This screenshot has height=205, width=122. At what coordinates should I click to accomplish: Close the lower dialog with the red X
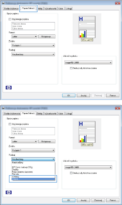118,108
